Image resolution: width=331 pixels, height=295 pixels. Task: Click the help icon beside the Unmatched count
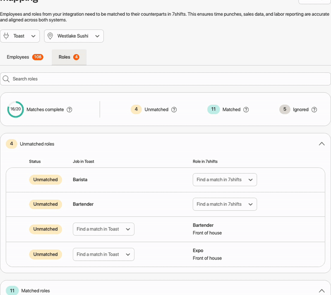tap(174, 109)
